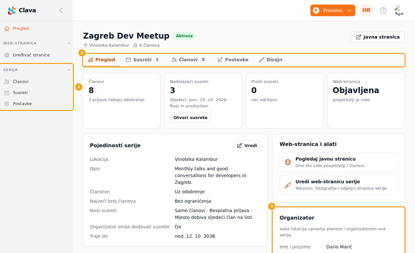This screenshot has height=253, width=415.
Task: Click the Aktivna status badge
Action: 184,36
